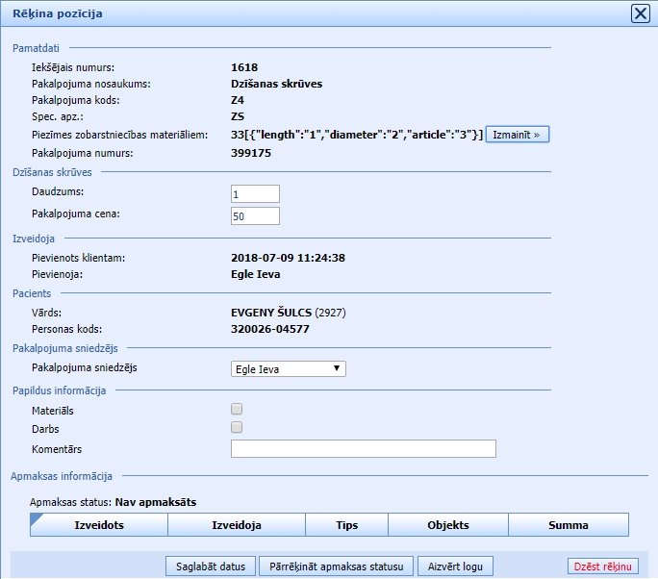Viewport: 658px width, 579px height.
Task: Click the Daudzums input field
Action: pyautogui.click(x=255, y=194)
